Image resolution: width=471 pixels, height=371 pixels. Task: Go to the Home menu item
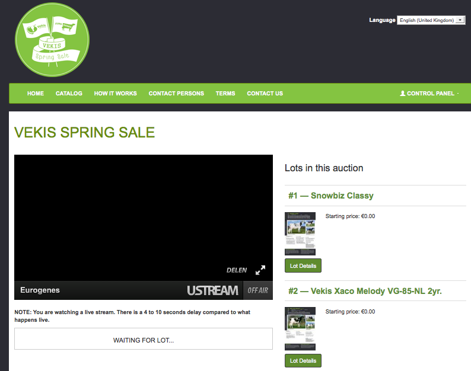[36, 94]
